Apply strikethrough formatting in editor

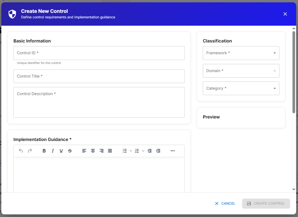click(x=70, y=151)
